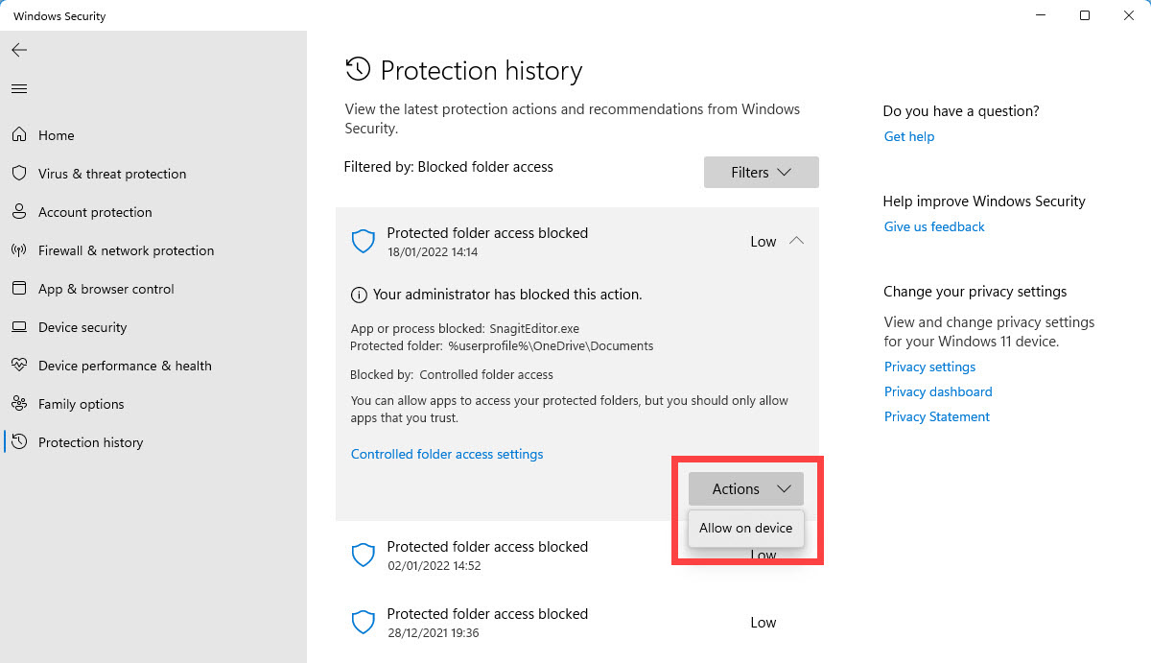The height and width of the screenshot is (663, 1151).
Task: Click the Home icon in sidebar
Action: 18,135
